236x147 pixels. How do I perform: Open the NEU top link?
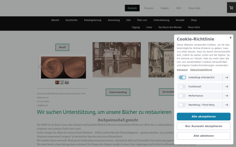click(x=179, y=8)
